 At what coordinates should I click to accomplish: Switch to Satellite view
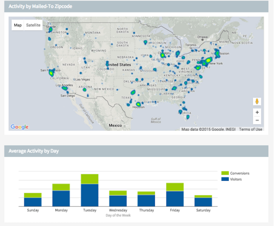pos(33,25)
